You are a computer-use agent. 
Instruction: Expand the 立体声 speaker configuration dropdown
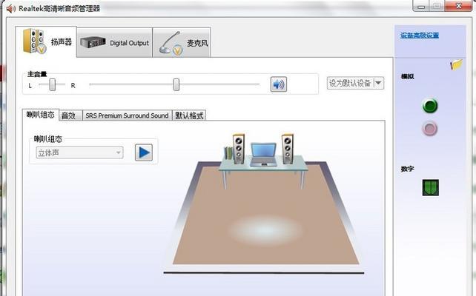(x=79, y=152)
